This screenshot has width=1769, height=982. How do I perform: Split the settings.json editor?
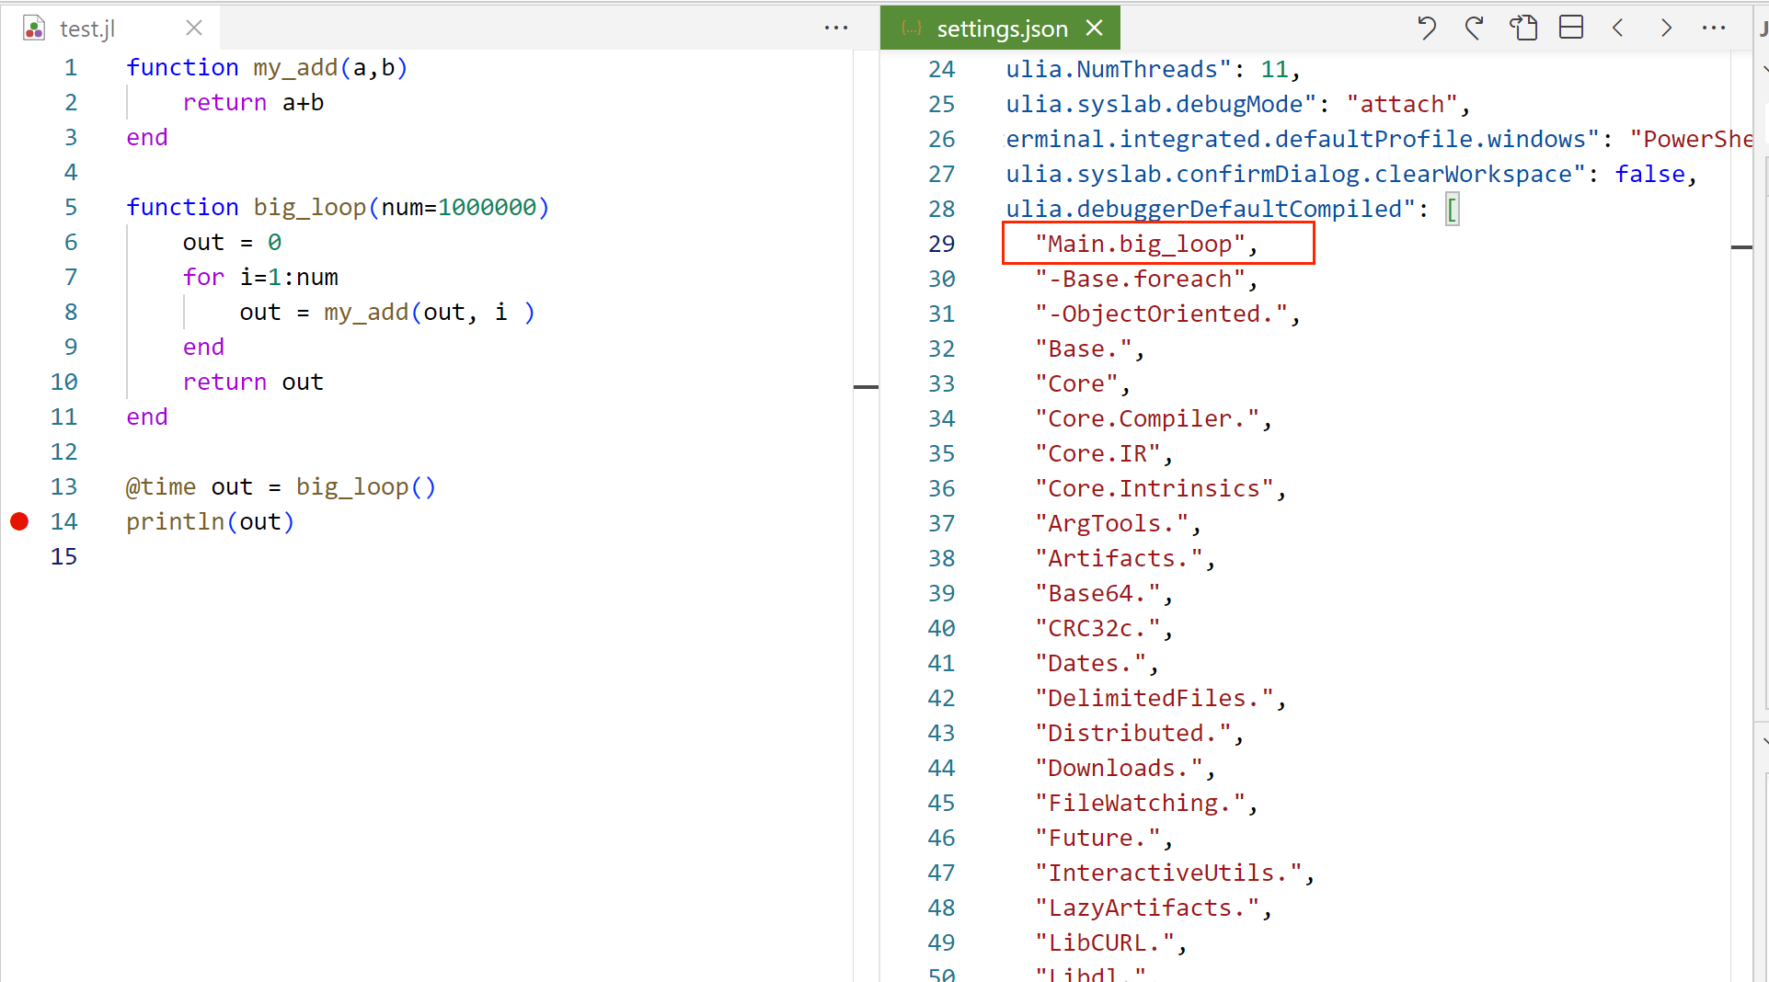1571,29
